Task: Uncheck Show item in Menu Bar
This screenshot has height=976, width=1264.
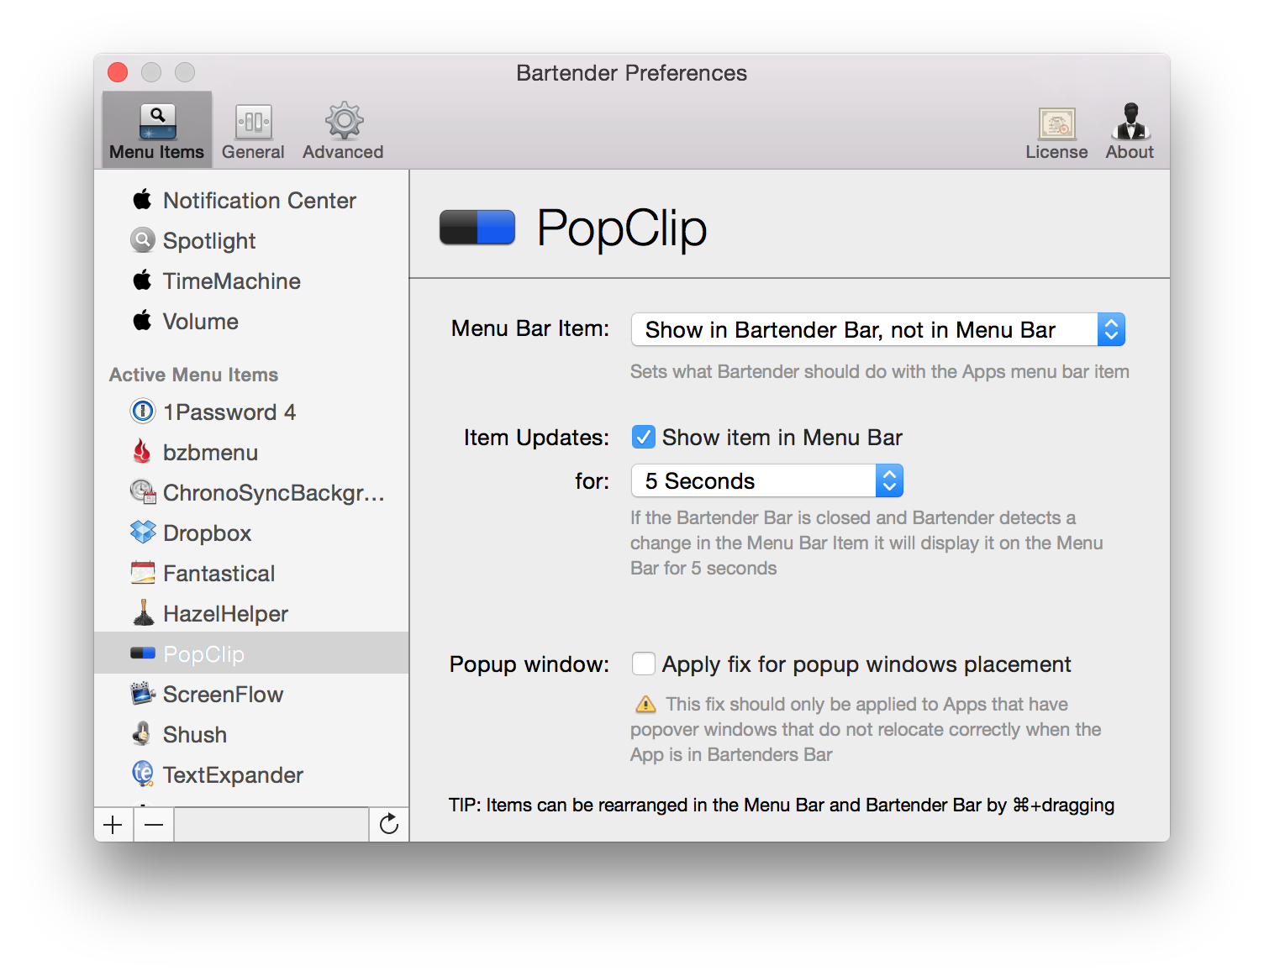Action: pyautogui.click(x=644, y=437)
